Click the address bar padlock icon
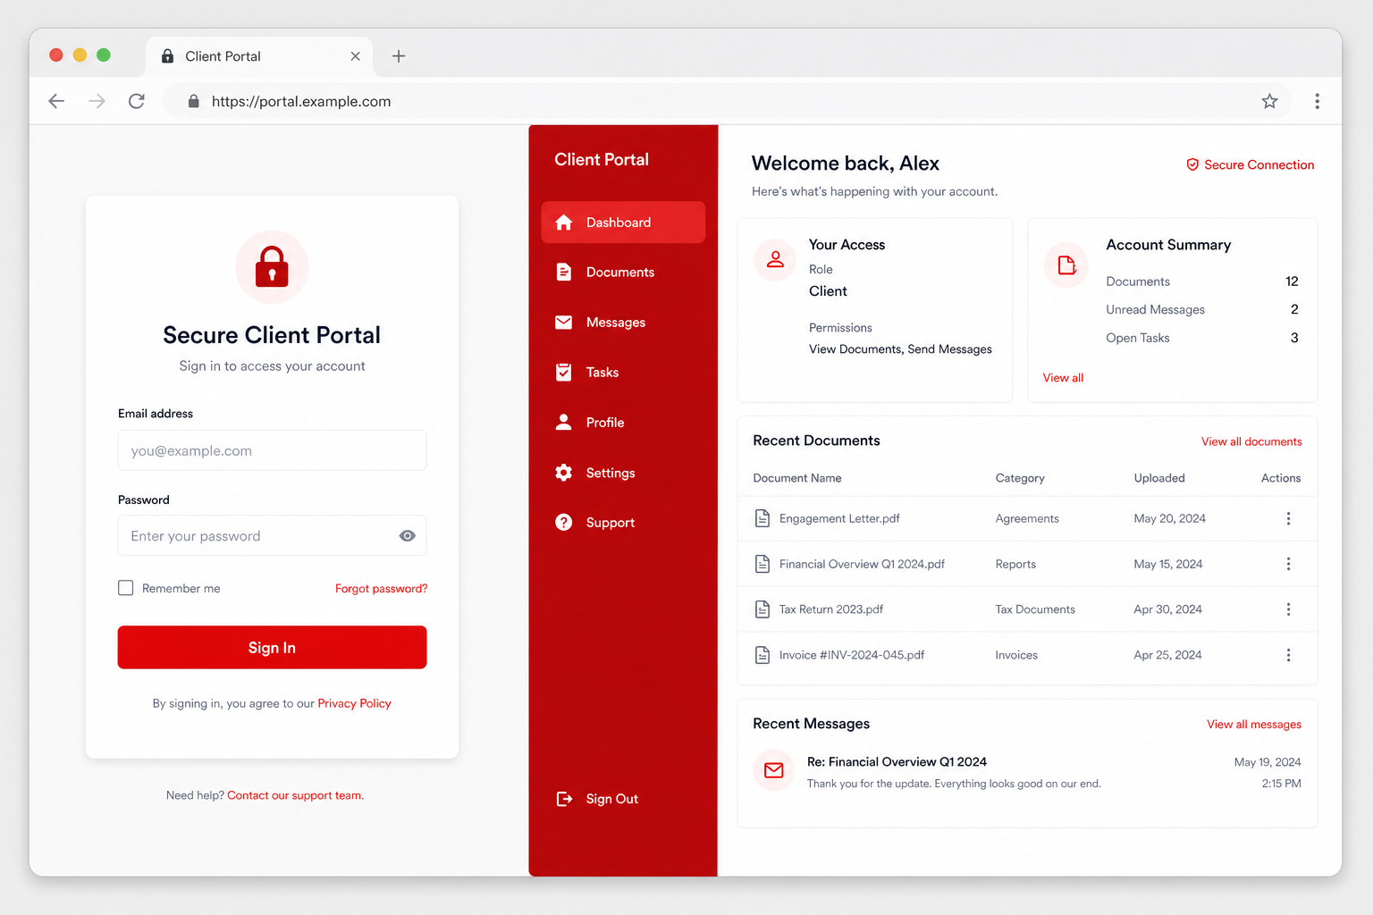Screen dimensions: 1373x915 coord(193,101)
